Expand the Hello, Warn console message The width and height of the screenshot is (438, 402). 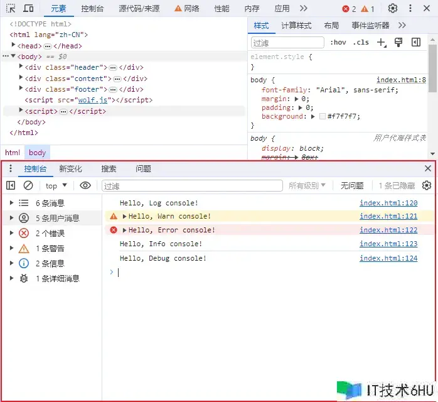(x=125, y=216)
